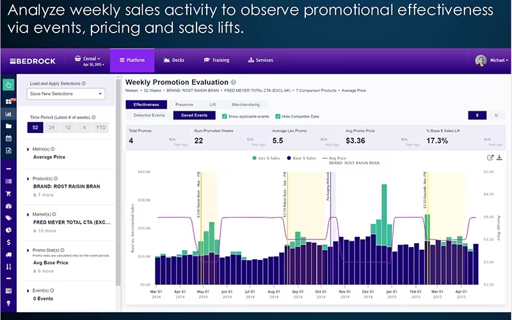Open the Services nav tab
Viewport: 512px width, 320px height.
point(260,60)
